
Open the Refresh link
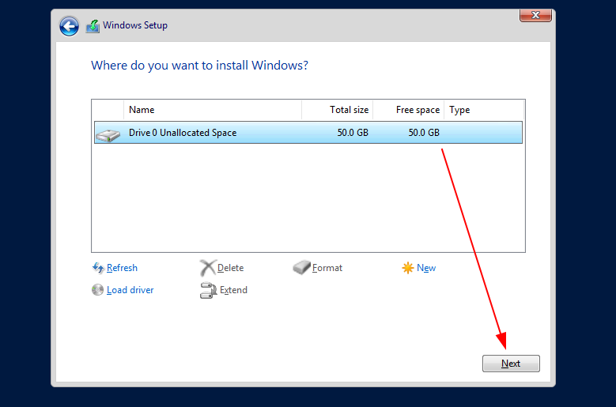click(x=123, y=268)
